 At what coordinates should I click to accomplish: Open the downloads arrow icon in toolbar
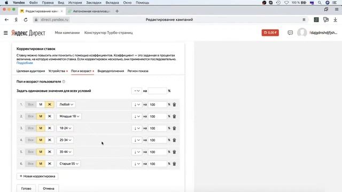[x=335, y=20]
